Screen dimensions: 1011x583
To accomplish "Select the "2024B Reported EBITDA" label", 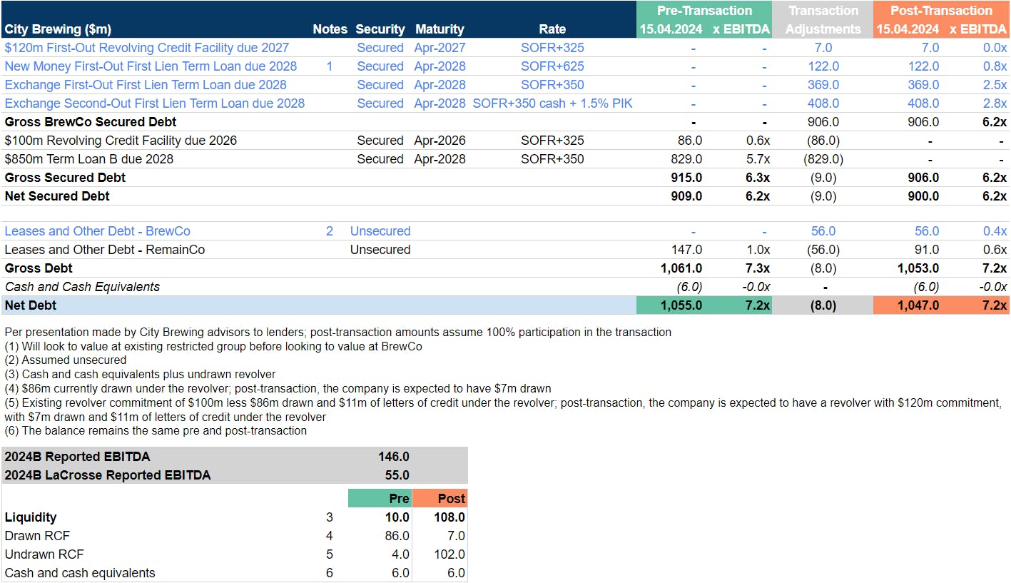I will [78, 457].
